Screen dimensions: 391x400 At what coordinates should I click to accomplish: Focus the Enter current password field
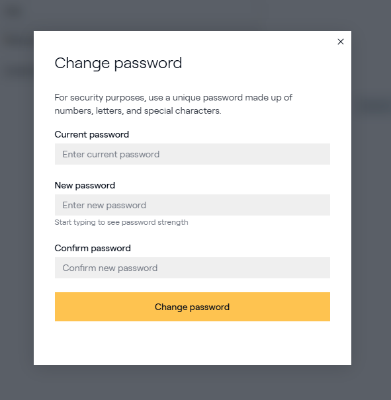click(x=192, y=154)
